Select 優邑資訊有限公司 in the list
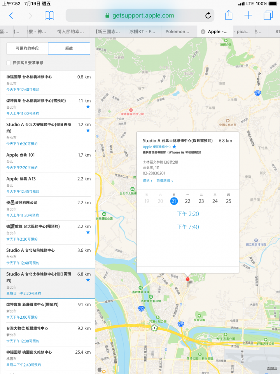This screenshot has width=280, height=374. tap(47, 209)
